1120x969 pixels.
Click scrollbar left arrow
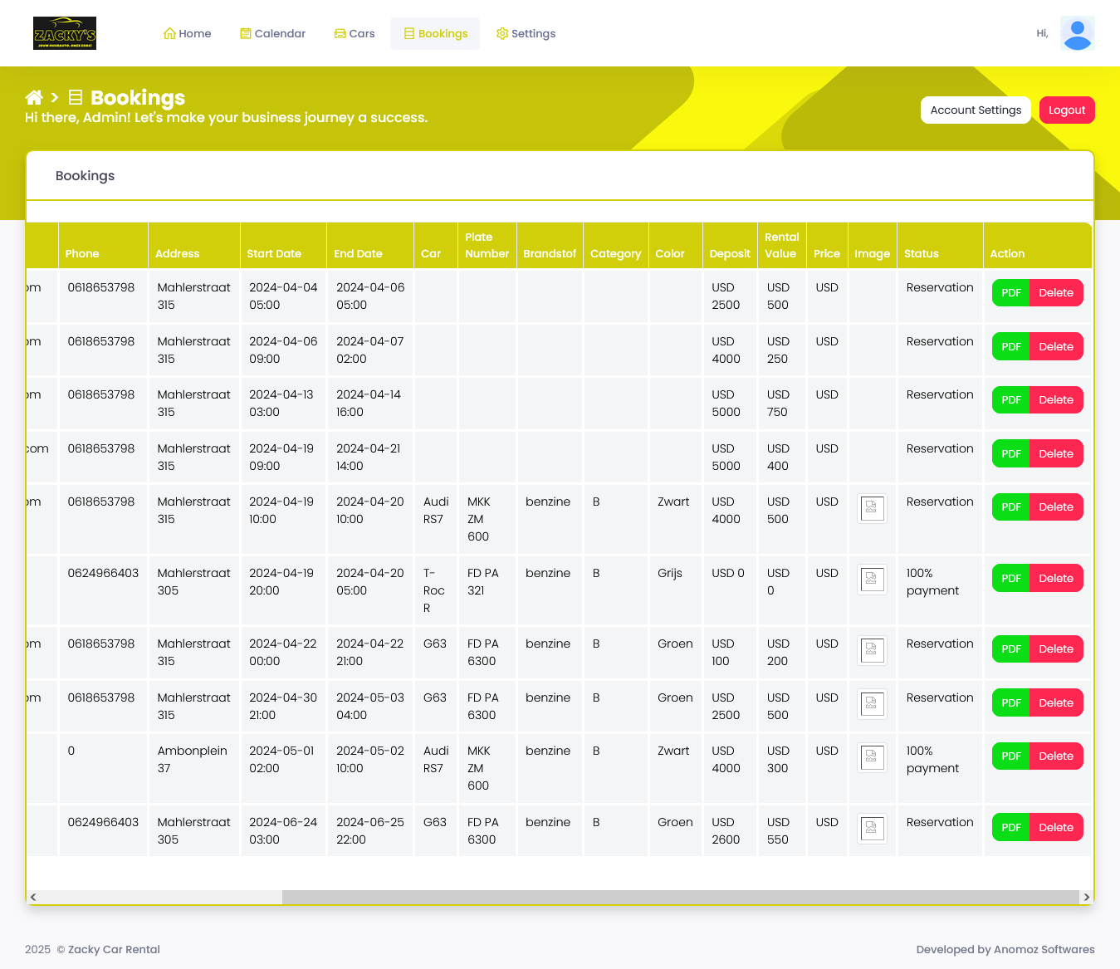coord(33,897)
